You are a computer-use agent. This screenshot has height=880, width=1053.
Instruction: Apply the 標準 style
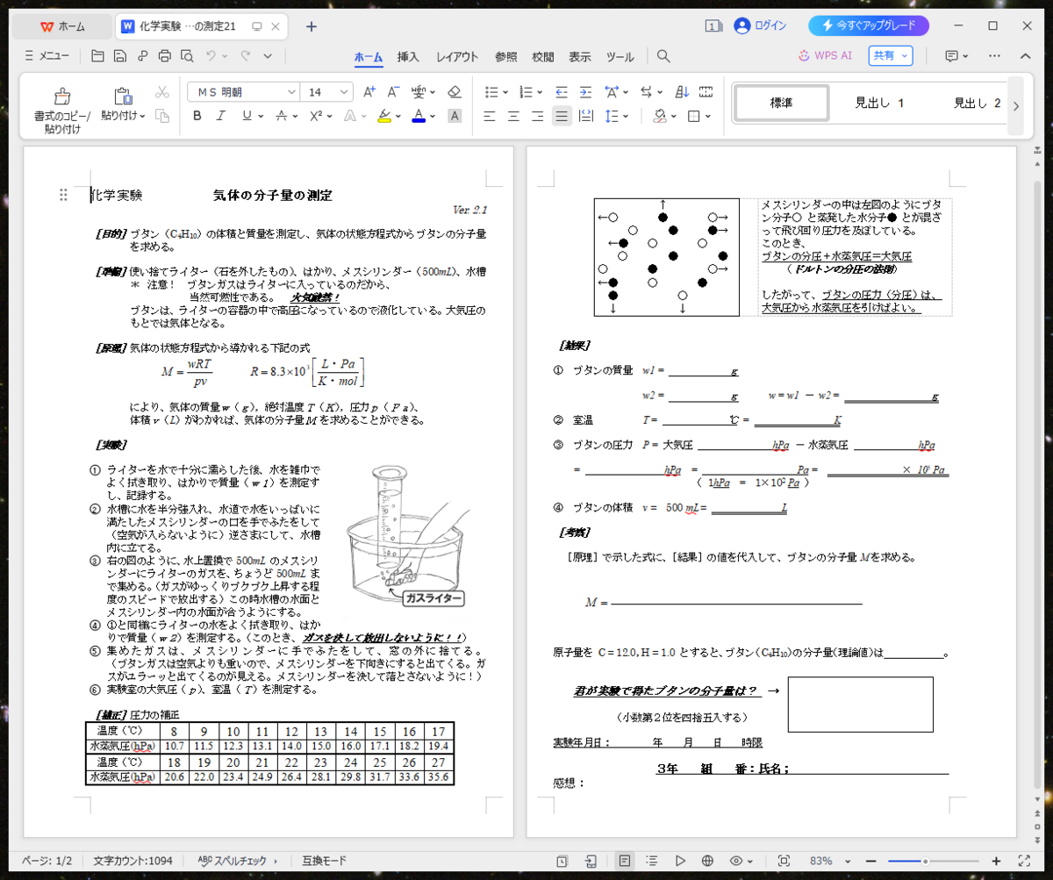(x=781, y=103)
